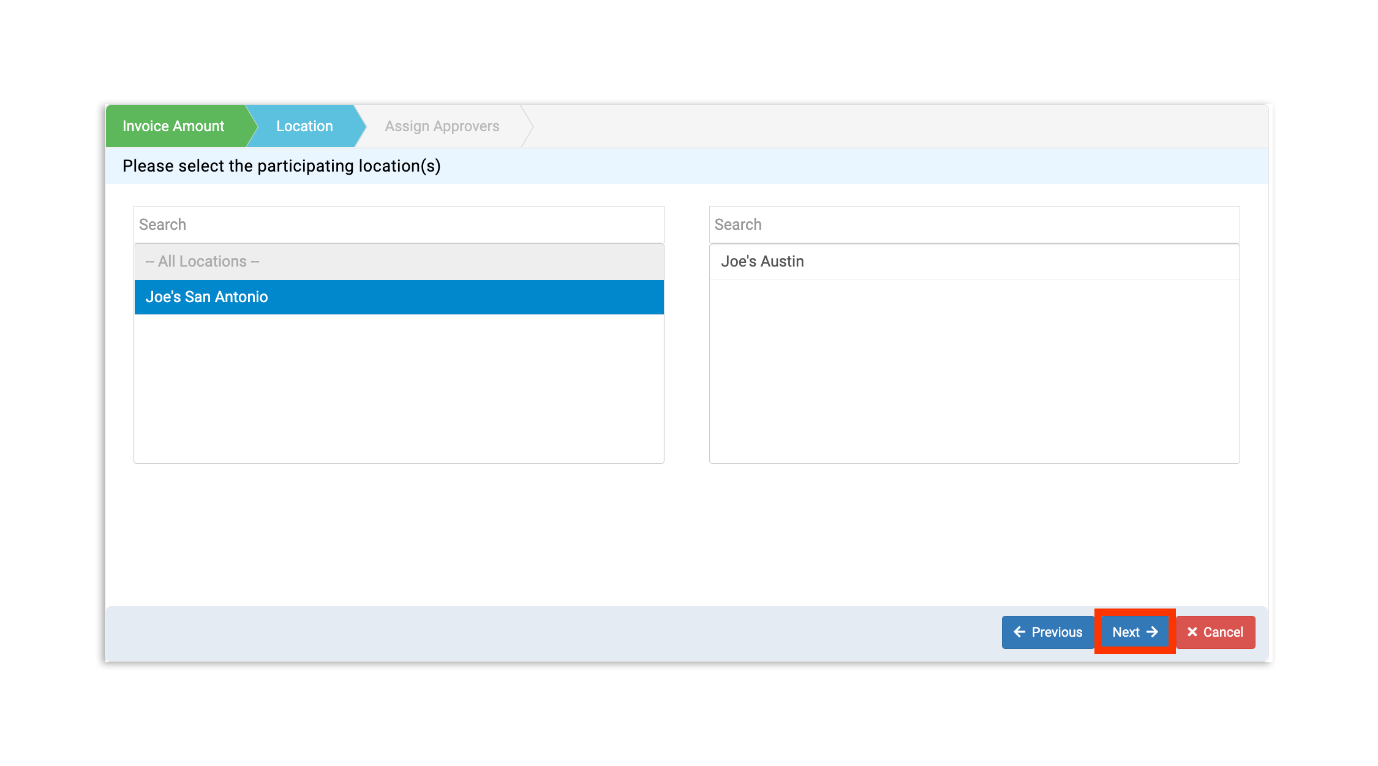Focus the right Search field above Joe's Austin
Screen dimensions: 1378x766
click(x=974, y=224)
